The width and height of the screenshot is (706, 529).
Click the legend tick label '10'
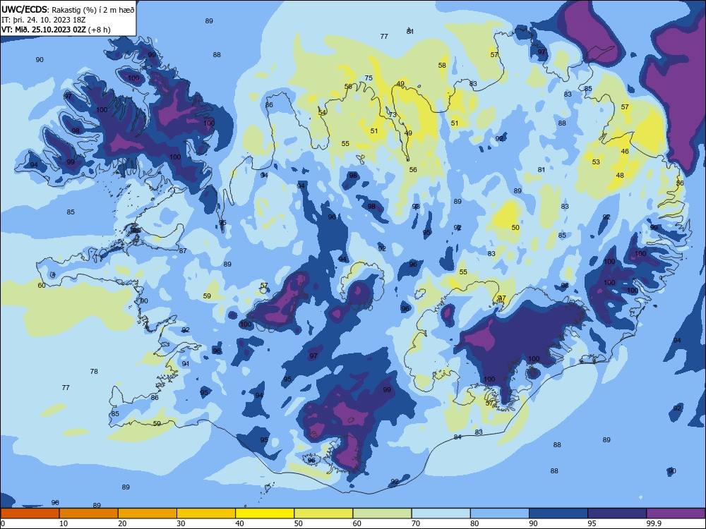[x=64, y=523]
